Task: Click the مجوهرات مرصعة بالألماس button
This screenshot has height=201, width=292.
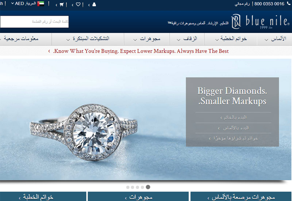Action: coord(241,197)
